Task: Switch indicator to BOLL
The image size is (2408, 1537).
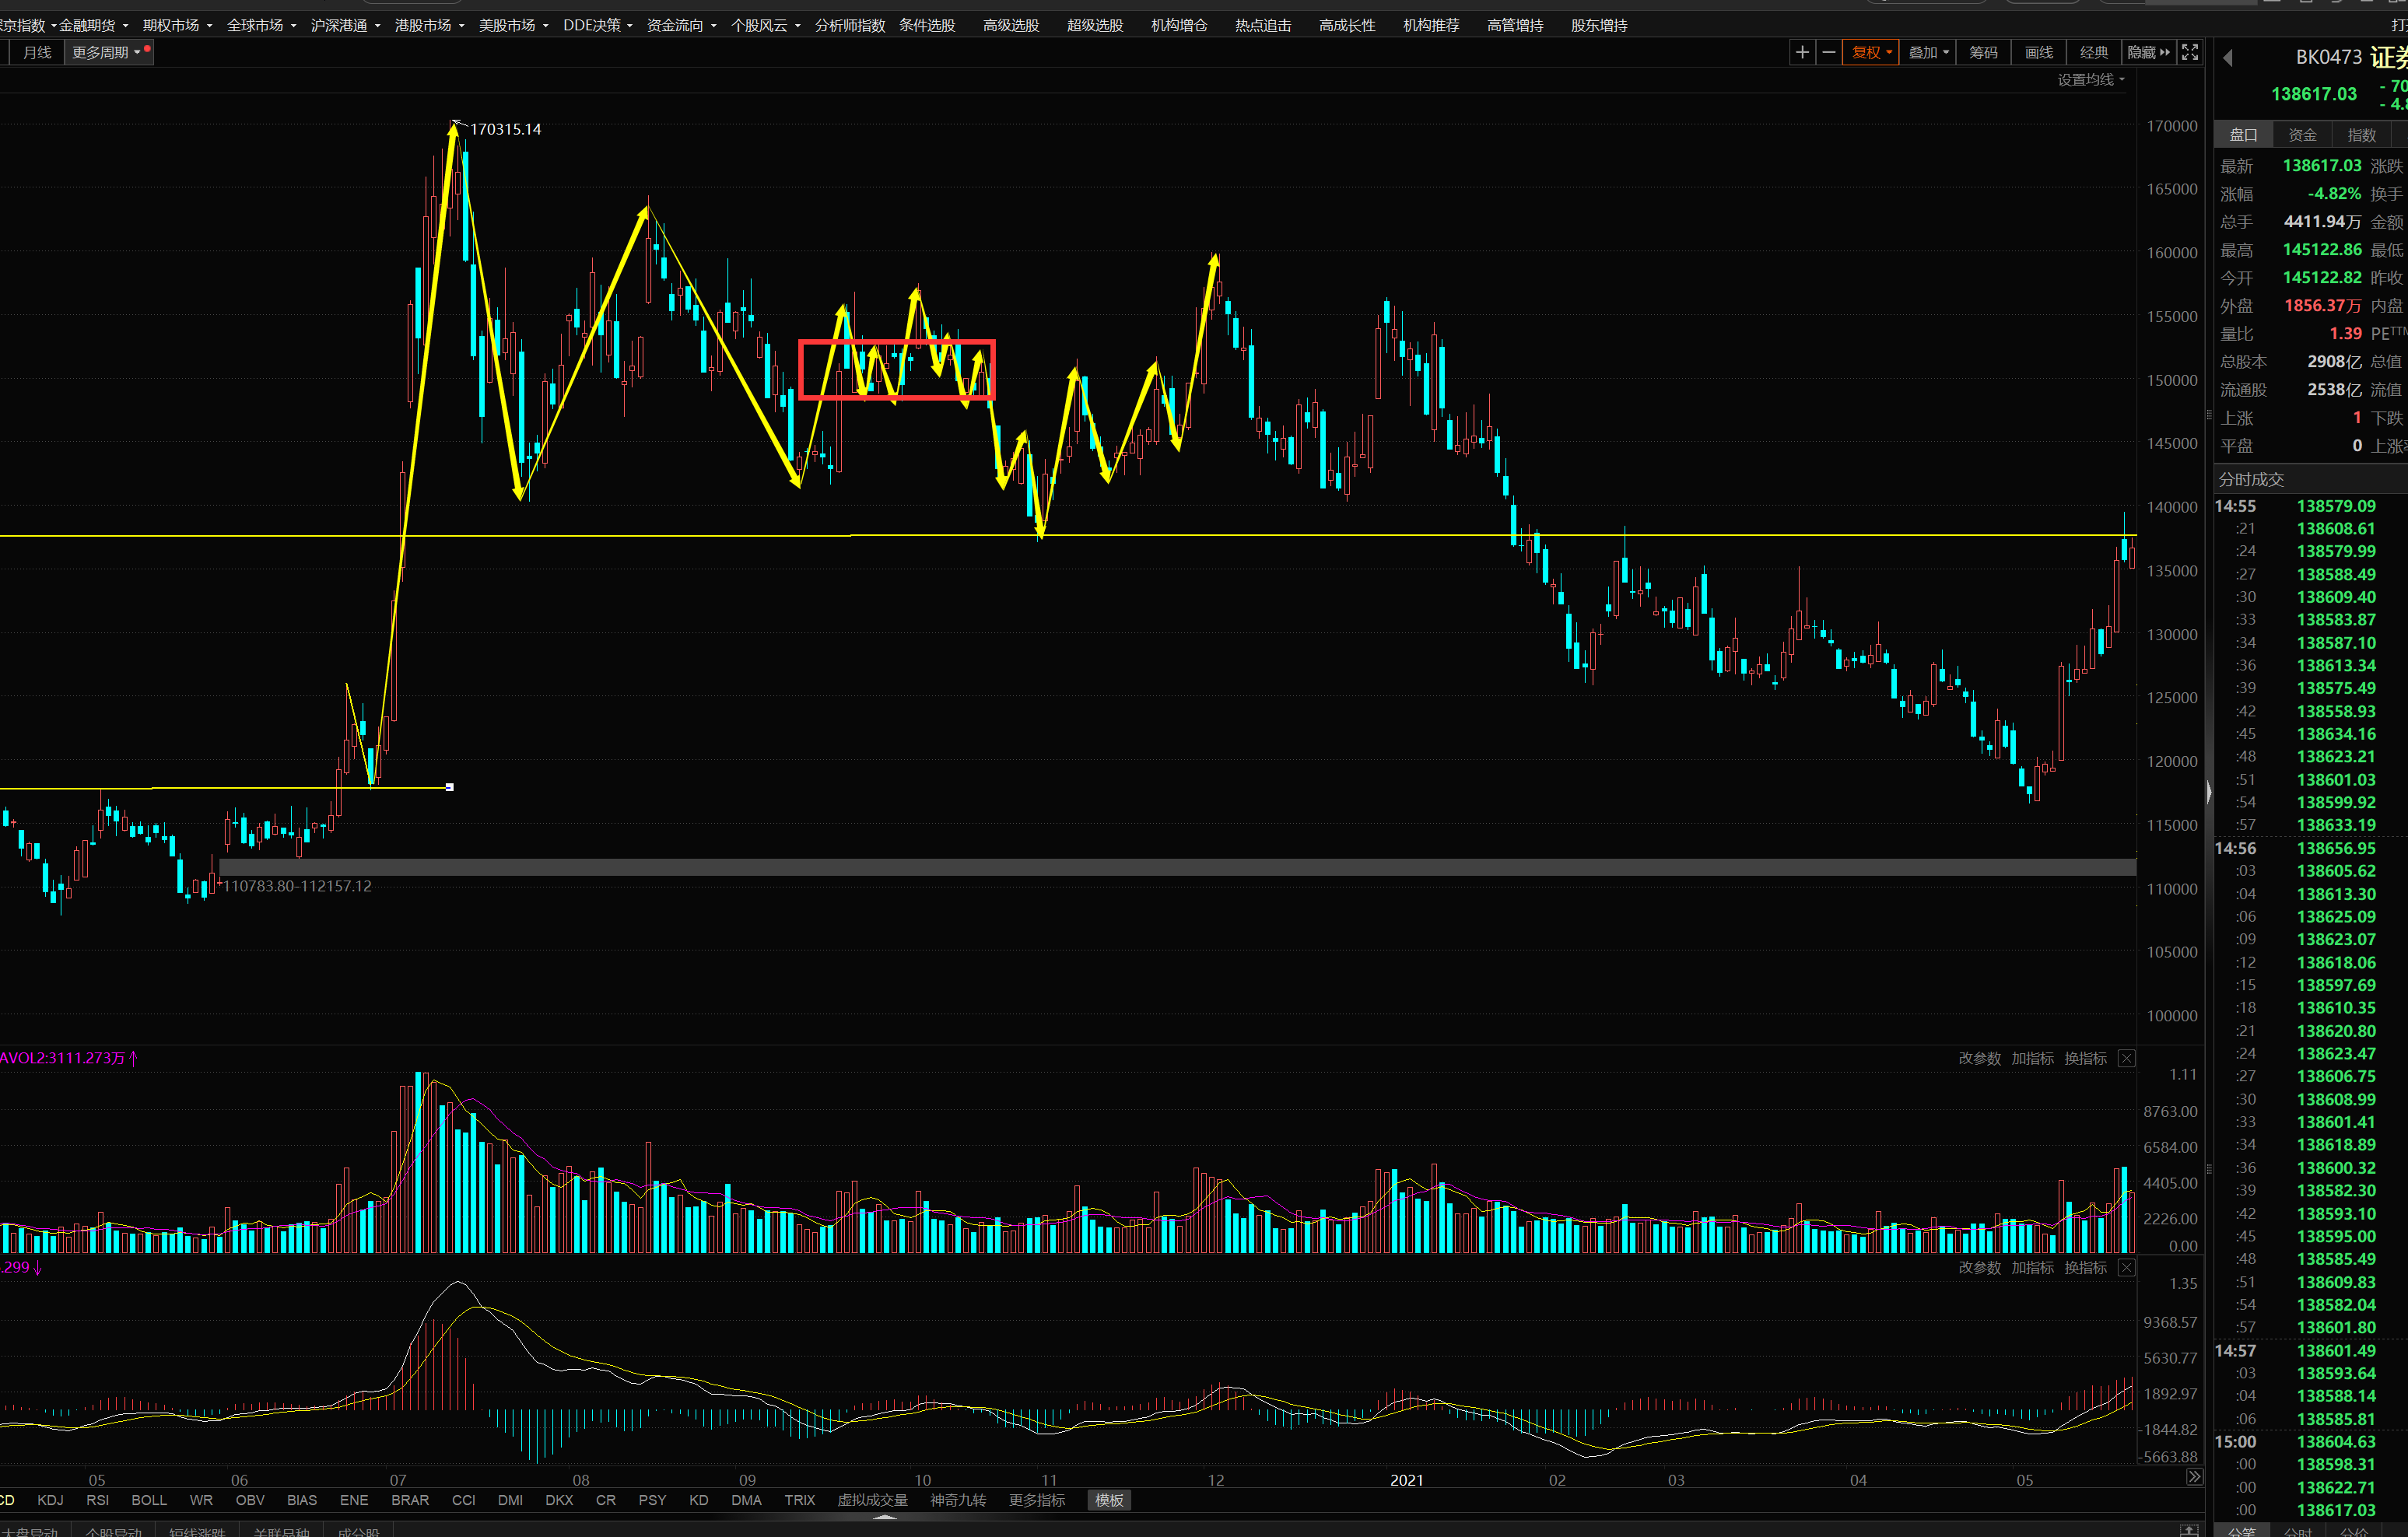Action: click(x=149, y=1500)
